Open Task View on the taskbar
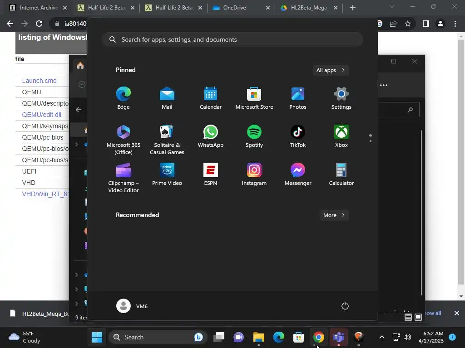The width and height of the screenshot is (465, 348). (x=219, y=337)
